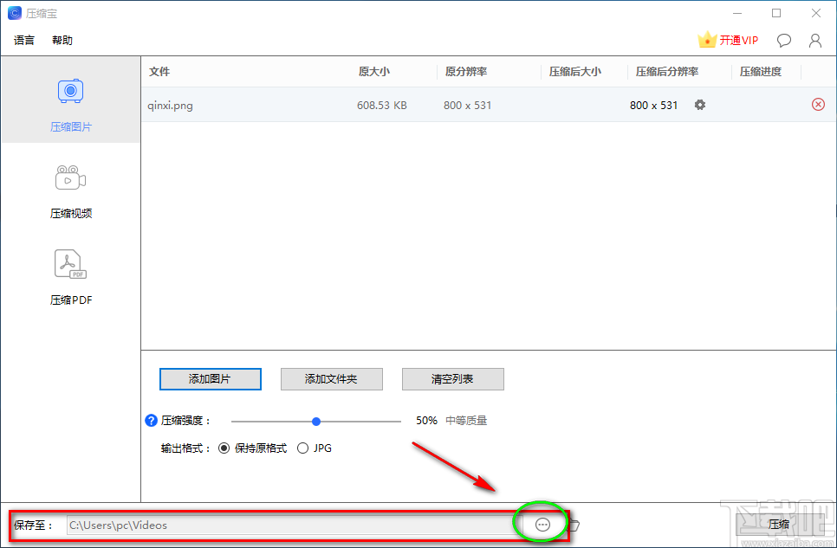Open the 文件 column header sorter
This screenshot has width=837, height=548.
point(159,72)
